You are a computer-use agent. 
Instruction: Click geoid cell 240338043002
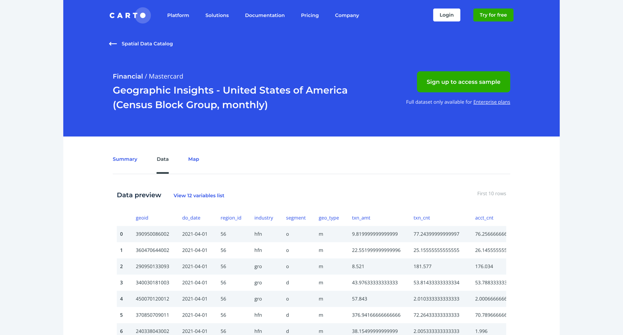(152, 331)
